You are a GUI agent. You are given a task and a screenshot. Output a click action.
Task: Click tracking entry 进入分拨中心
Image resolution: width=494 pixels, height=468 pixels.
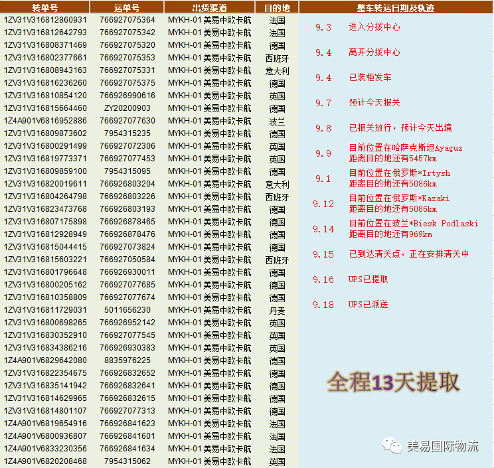374,27
